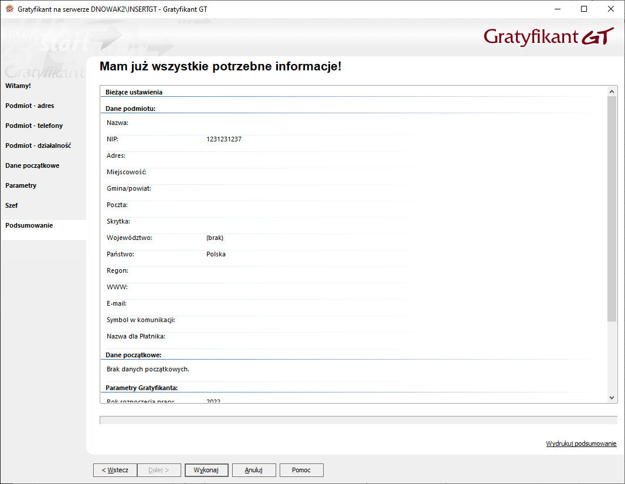Click the Adres: label row
The height and width of the screenshot is (484, 625).
[x=116, y=155]
